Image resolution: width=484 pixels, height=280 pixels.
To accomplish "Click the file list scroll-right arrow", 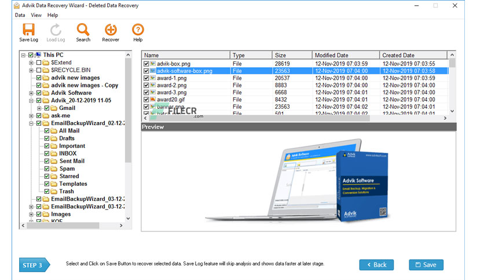I will [x=445, y=118].
